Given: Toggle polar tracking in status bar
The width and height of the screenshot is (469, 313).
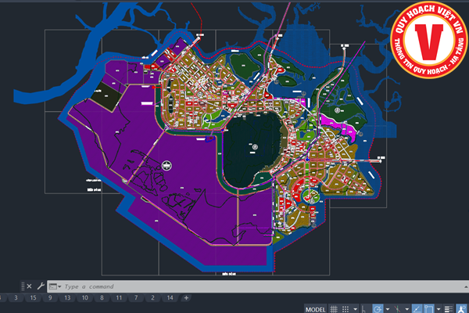Looking at the screenshot, I should coord(378,309).
